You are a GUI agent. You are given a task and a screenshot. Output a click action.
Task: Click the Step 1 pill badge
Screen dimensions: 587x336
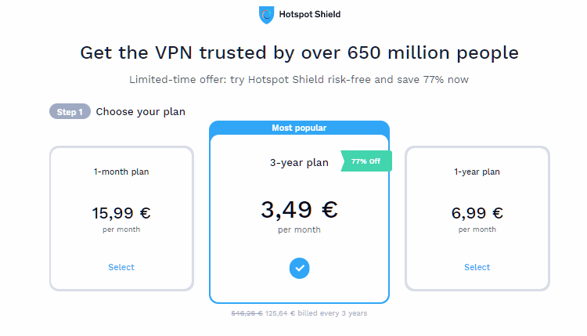click(x=70, y=112)
